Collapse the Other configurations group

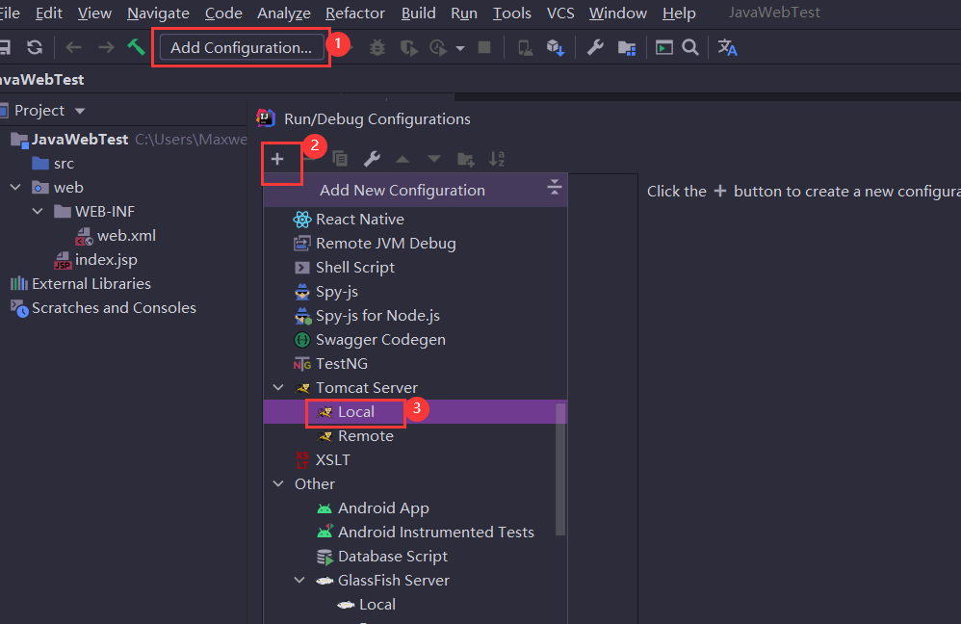pos(278,484)
